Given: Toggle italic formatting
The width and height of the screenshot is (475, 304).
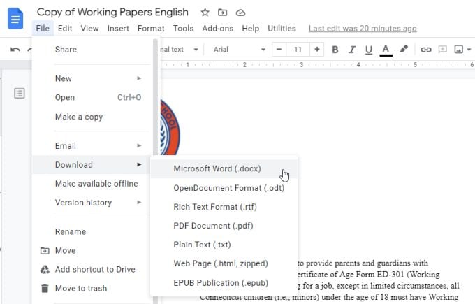Looking at the screenshot, I should point(351,50).
